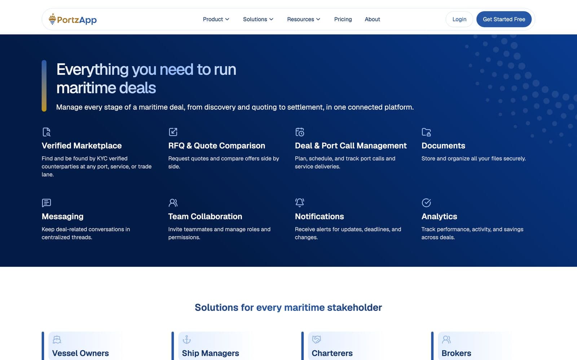Click the Team Collaboration users icon
577x360 pixels.
(x=173, y=203)
